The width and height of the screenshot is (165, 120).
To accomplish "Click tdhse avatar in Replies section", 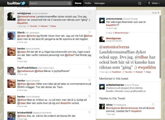I will click(x=102, y=106).
